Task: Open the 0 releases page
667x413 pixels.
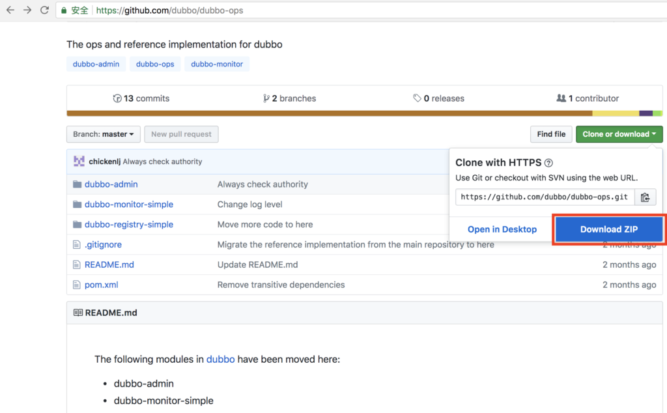Action: pyautogui.click(x=438, y=98)
